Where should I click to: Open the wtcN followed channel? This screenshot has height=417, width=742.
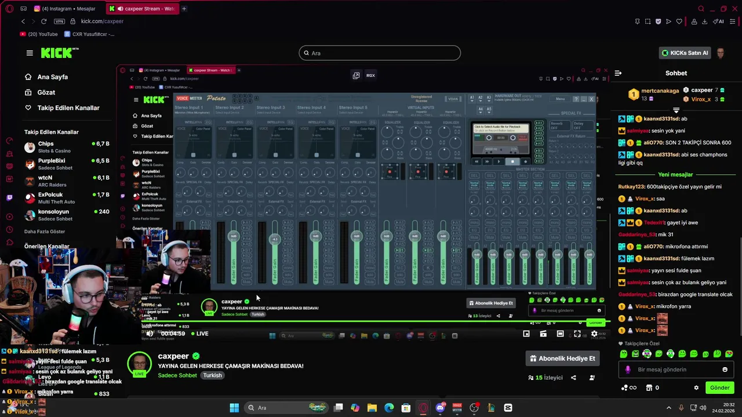coord(67,181)
